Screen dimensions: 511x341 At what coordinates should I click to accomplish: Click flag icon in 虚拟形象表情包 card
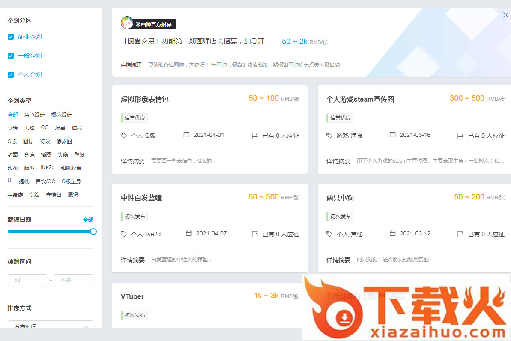coord(255,135)
